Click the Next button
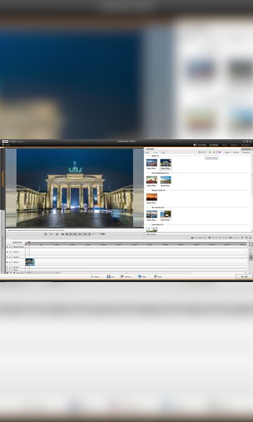This screenshot has width=253, height=422. coord(244,276)
